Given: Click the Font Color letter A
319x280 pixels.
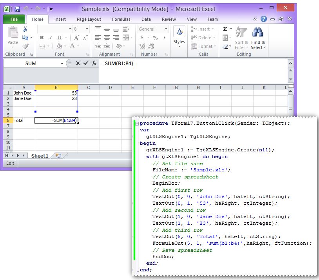Looking at the screenshot, I should coord(72,46).
